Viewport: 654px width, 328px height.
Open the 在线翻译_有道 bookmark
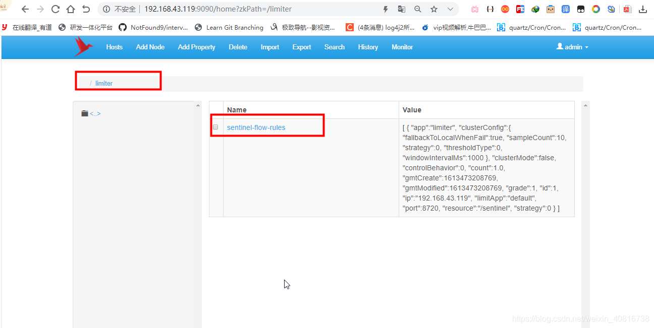28,28
